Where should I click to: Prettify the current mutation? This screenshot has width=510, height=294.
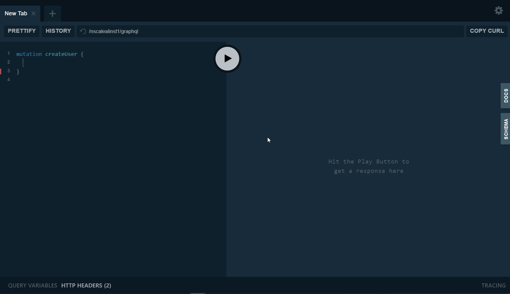tap(22, 31)
